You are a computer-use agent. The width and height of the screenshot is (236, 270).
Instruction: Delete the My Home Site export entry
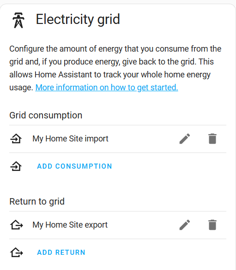(212, 225)
